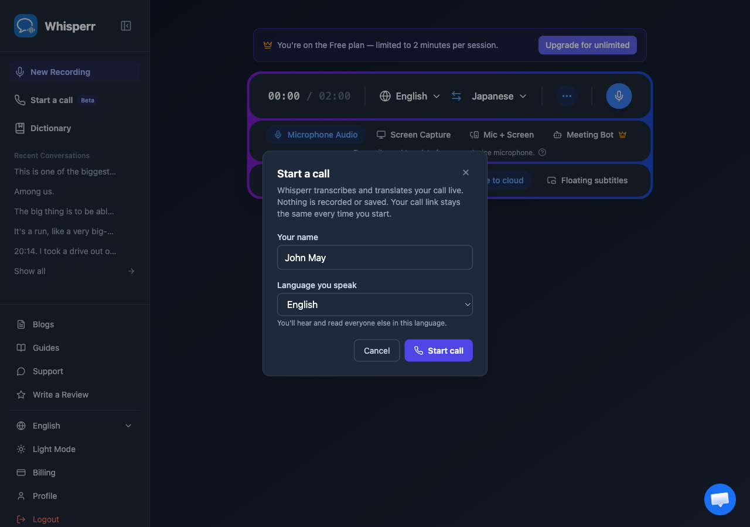Open the chat support bubble
750x527 pixels.
click(720, 499)
